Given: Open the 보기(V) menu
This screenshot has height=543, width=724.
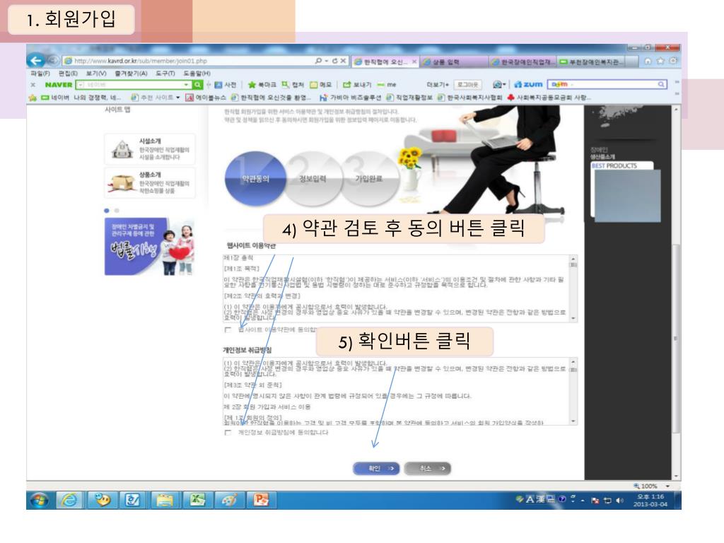Looking at the screenshot, I should tap(96, 74).
